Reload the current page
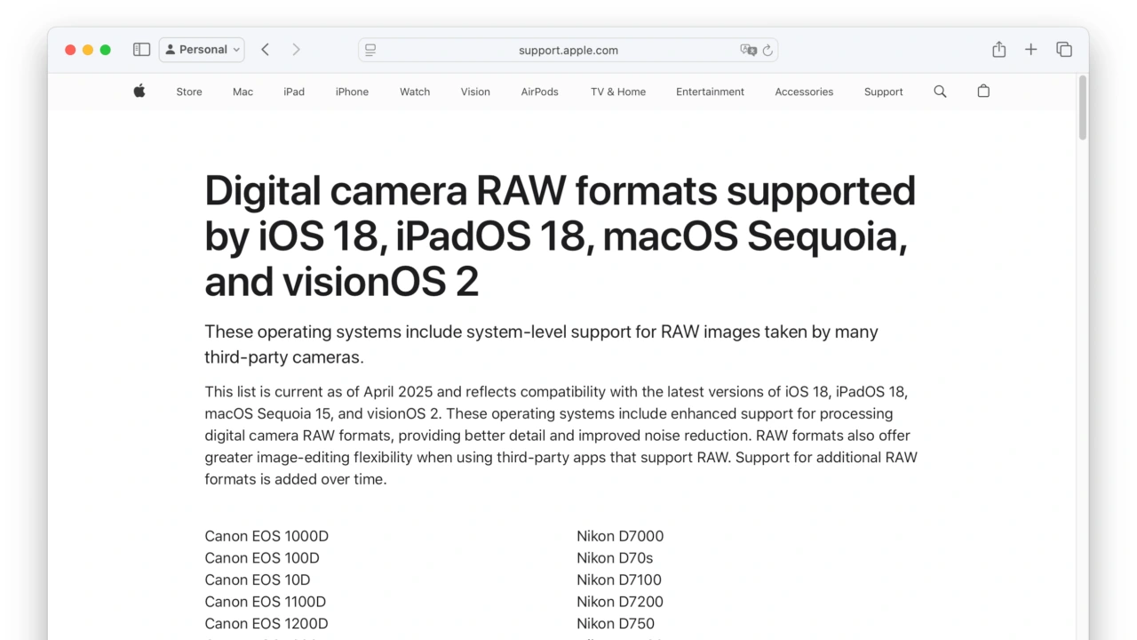The width and height of the screenshot is (1137, 640). (x=768, y=51)
